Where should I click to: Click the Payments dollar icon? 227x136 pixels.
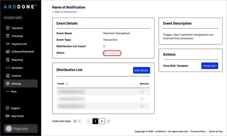pos(8,28)
